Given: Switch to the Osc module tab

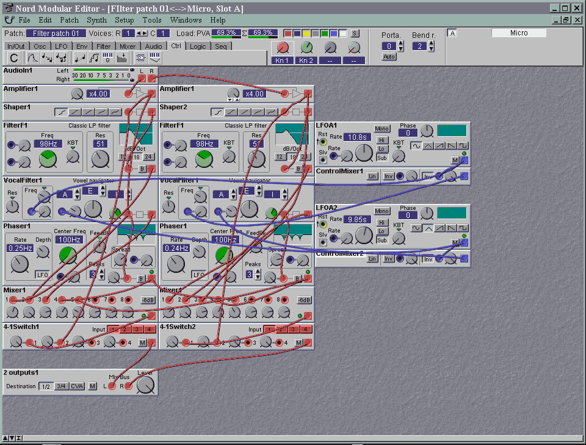Looking at the screenshot, I should point(40,46).
